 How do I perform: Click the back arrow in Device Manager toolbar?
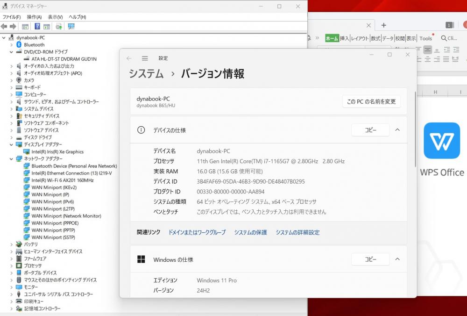(x=4, y=27)
